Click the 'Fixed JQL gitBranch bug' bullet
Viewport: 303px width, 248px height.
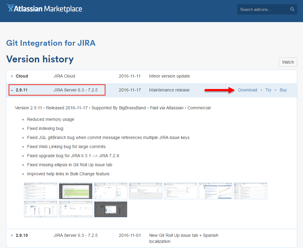click(x=108, y=137)
